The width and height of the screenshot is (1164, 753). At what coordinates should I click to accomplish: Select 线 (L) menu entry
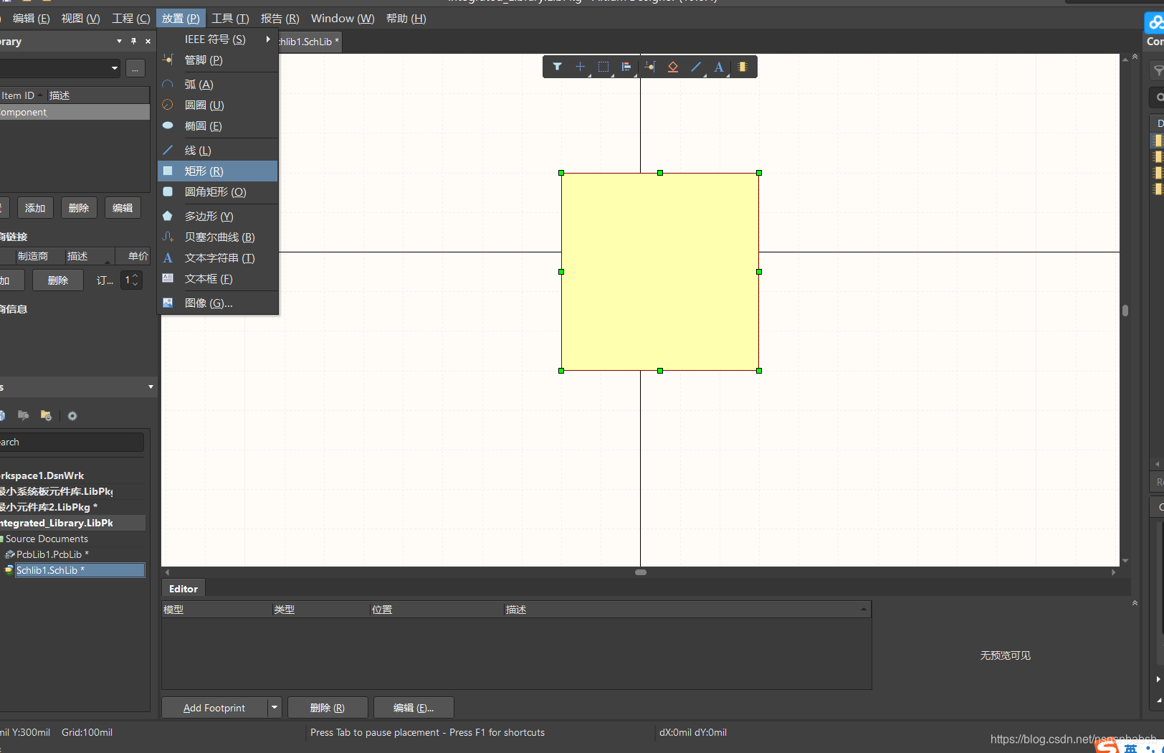pos(218,151)
